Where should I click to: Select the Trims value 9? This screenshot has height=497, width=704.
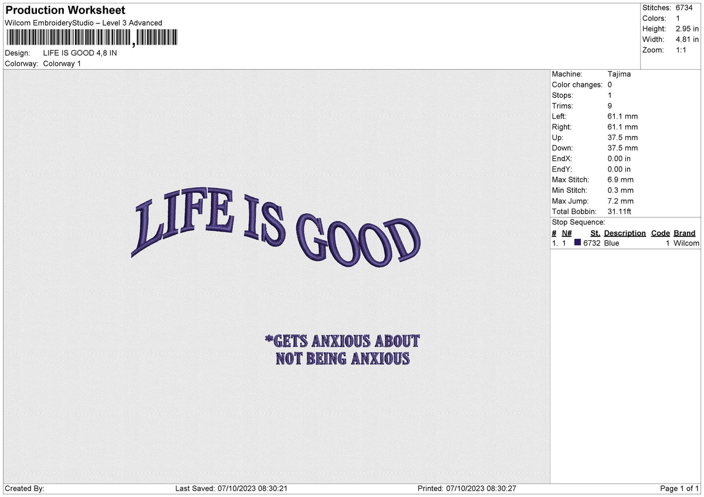coord(610,105)
